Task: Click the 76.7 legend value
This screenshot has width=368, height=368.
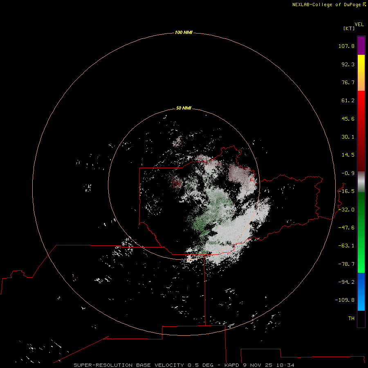Action: click(348, 82)
